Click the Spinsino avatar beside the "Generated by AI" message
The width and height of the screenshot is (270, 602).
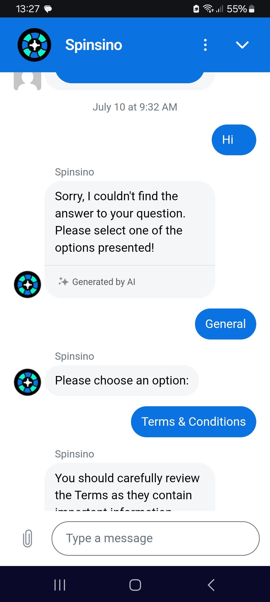[27, 284]
